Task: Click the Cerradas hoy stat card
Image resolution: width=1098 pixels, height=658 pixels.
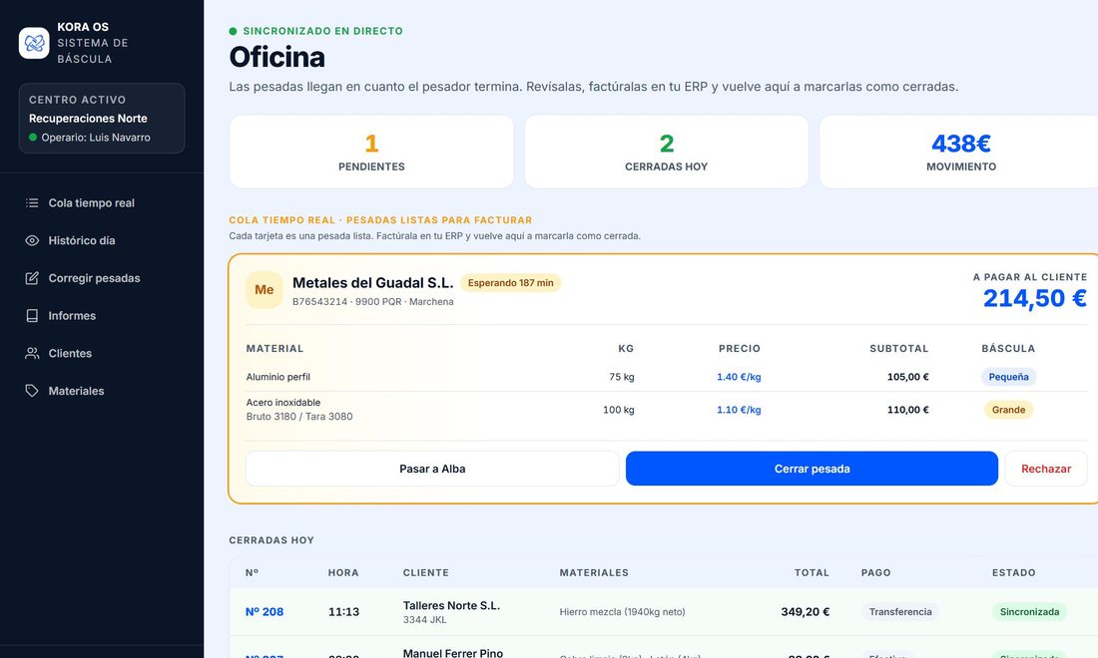Action: coord(666,152)
